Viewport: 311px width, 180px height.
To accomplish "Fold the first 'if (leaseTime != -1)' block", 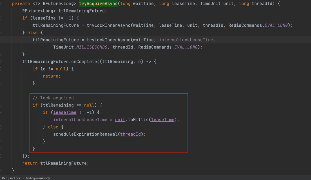I will (x=1, y=18).
